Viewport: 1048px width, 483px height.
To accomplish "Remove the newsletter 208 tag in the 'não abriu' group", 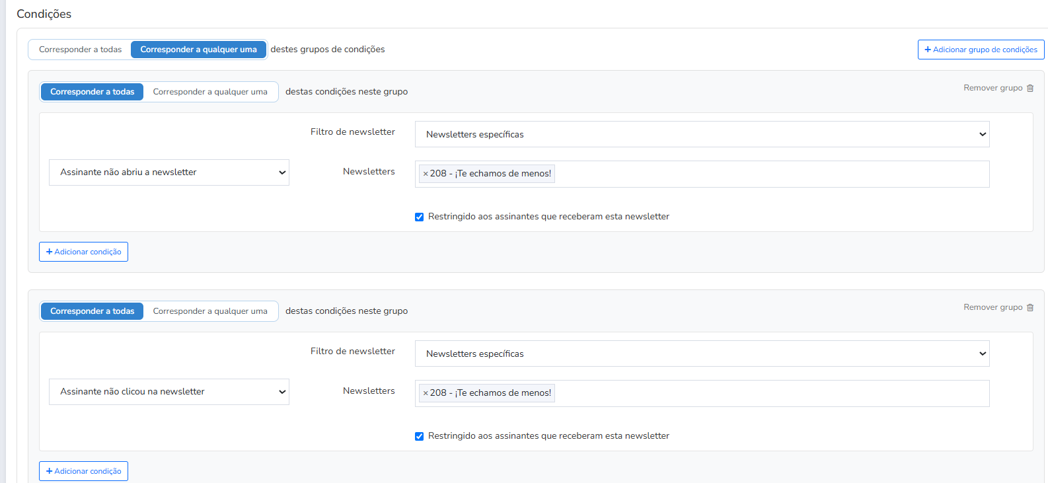I will click(426, 174).
